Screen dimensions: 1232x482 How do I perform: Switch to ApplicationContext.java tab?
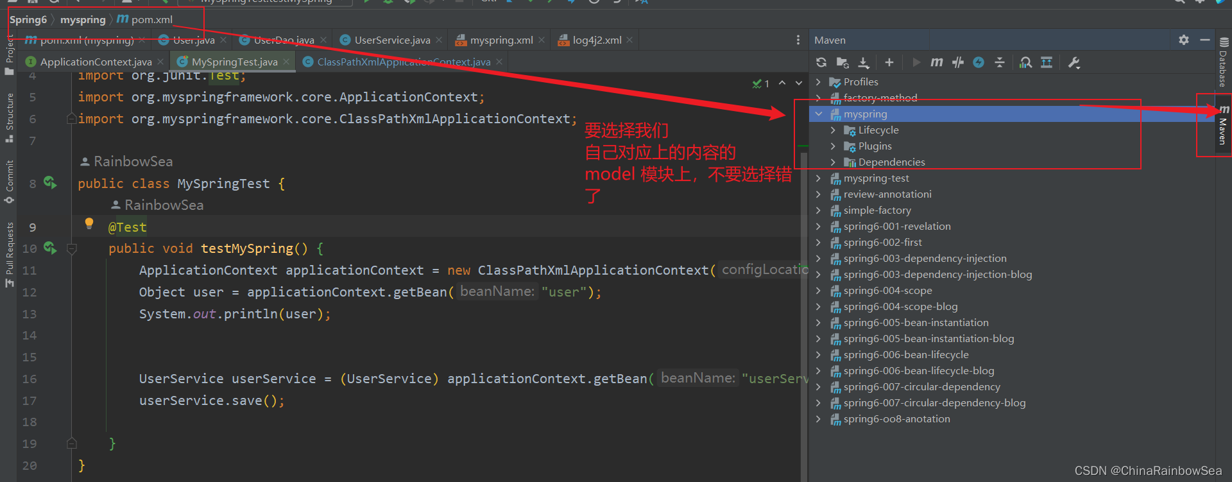tap(96, 62)
